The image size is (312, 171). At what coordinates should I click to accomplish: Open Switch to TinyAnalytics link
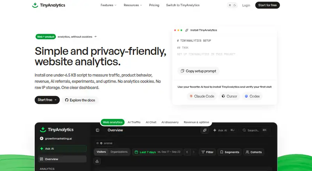[x=183, y=5]
